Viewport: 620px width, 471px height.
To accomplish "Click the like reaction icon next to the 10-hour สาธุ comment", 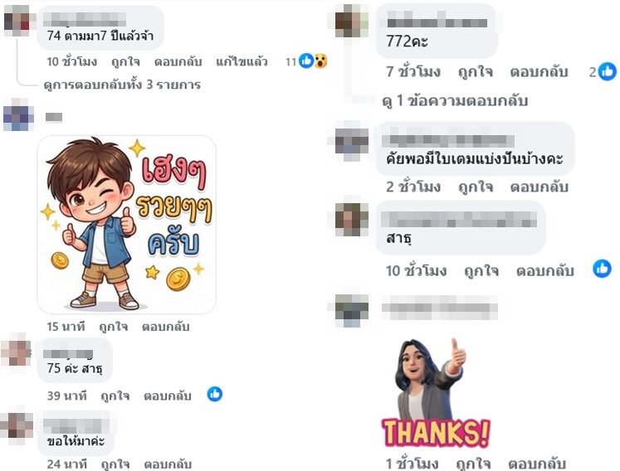I will [602, 269].
